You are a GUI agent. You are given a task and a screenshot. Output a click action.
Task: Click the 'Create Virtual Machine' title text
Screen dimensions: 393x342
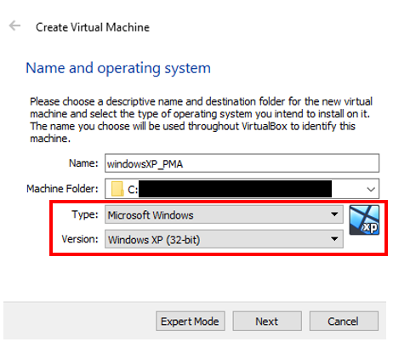coord(93,27)
